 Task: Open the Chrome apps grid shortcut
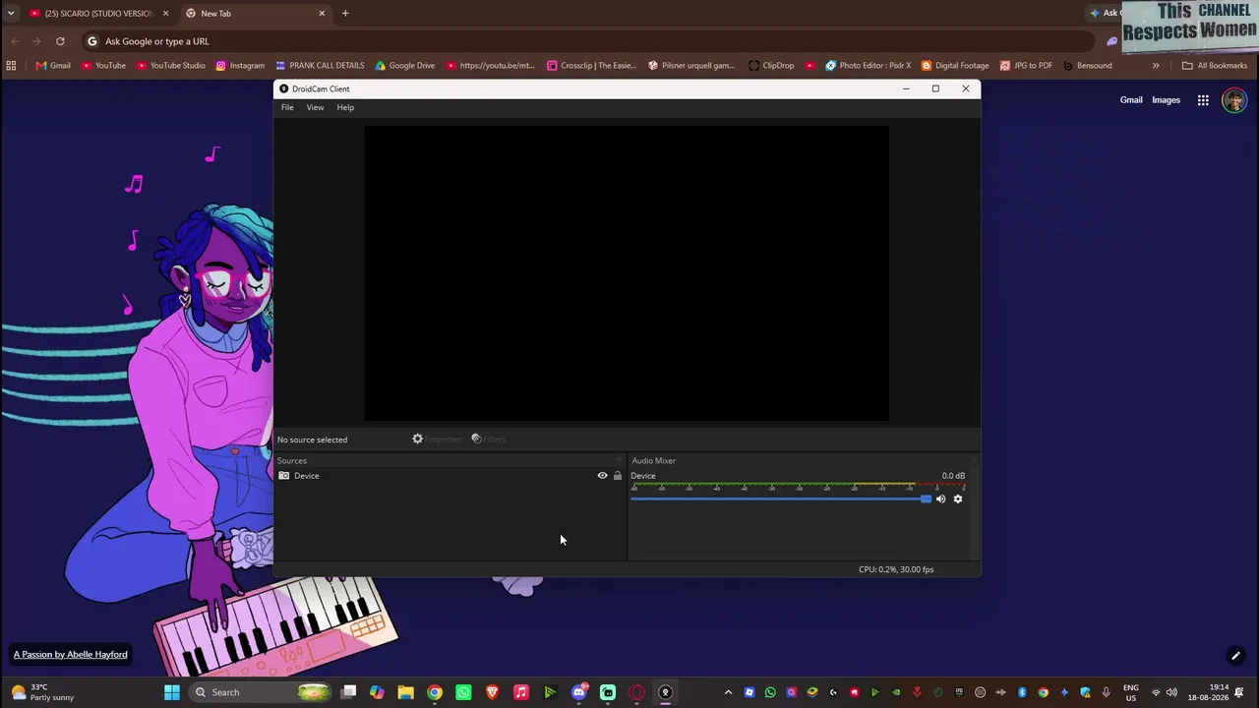click(11, 66)
